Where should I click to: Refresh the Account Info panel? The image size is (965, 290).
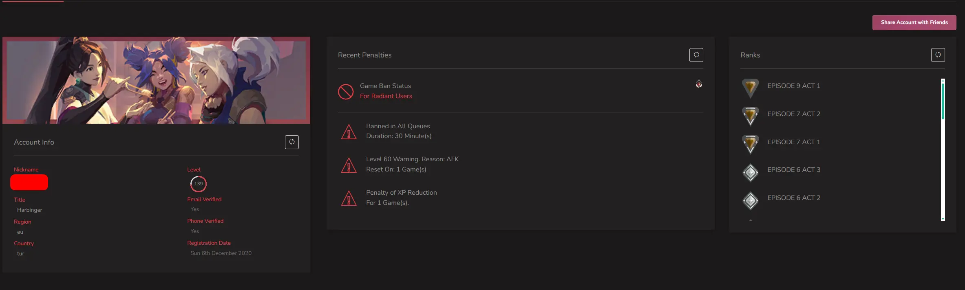tap(291, 142)
